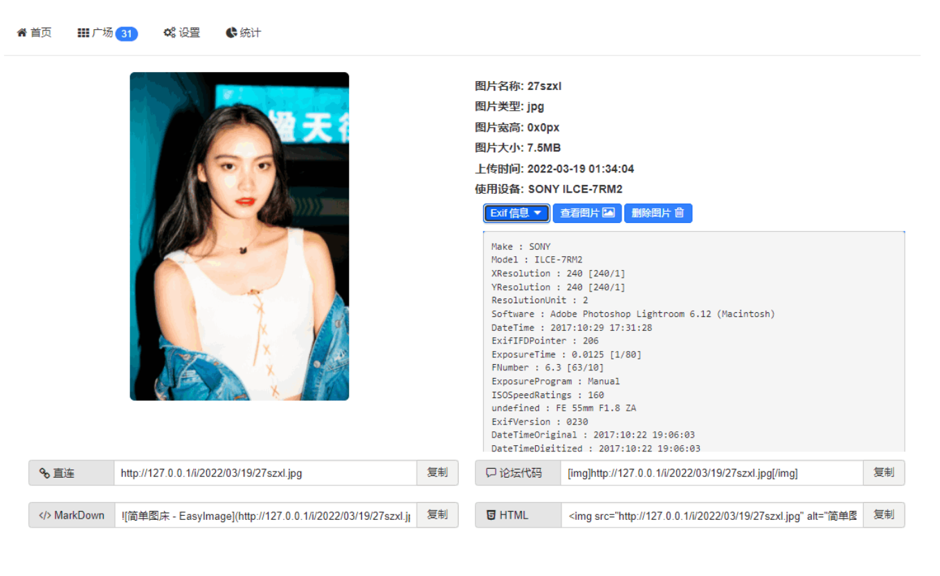The width and height of the screenshot is (940, 576).
Task: Click the 删除图片 delete image button
Action: (x=658, y=213)
